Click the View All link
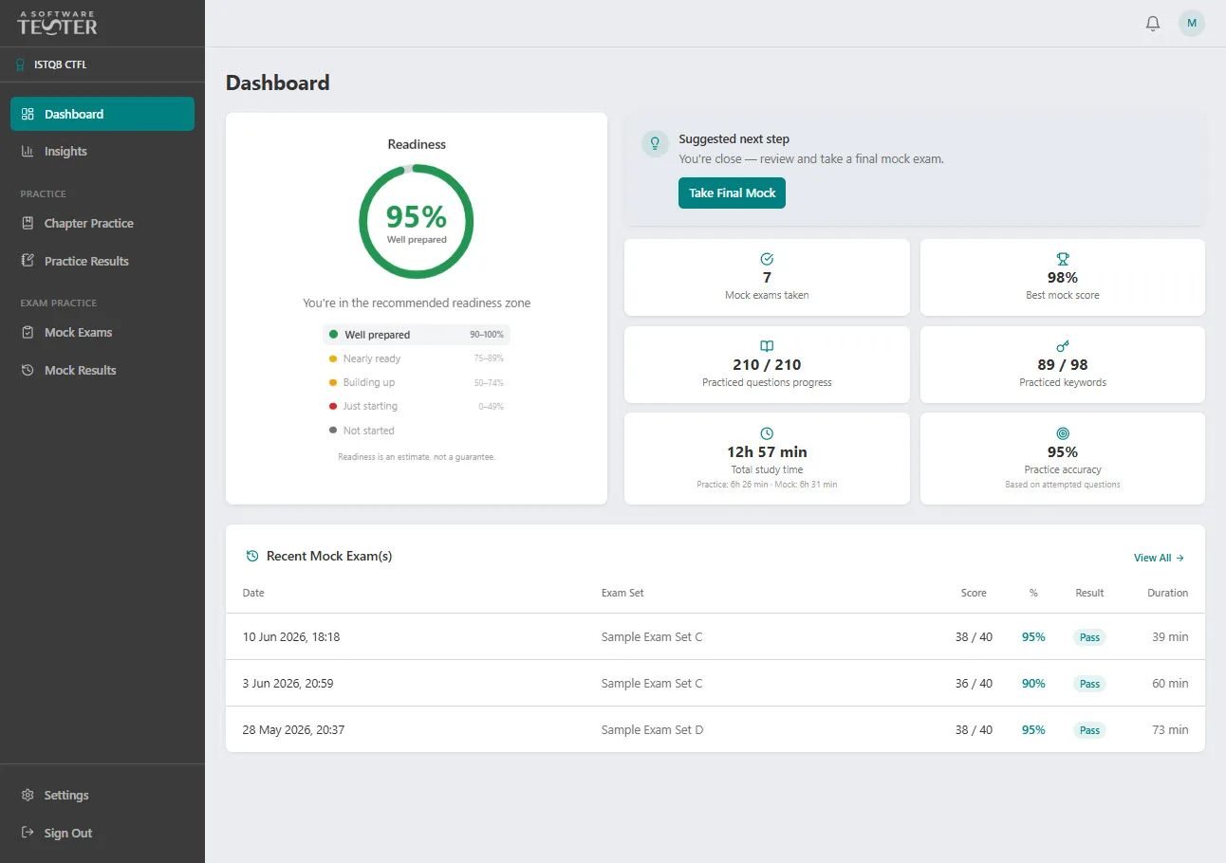Screen dimensions: 1226x863 pyautogui.click(x=1159, y=558)
